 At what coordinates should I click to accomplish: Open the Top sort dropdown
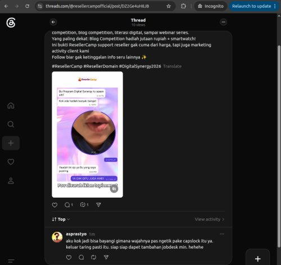point(61,220)
